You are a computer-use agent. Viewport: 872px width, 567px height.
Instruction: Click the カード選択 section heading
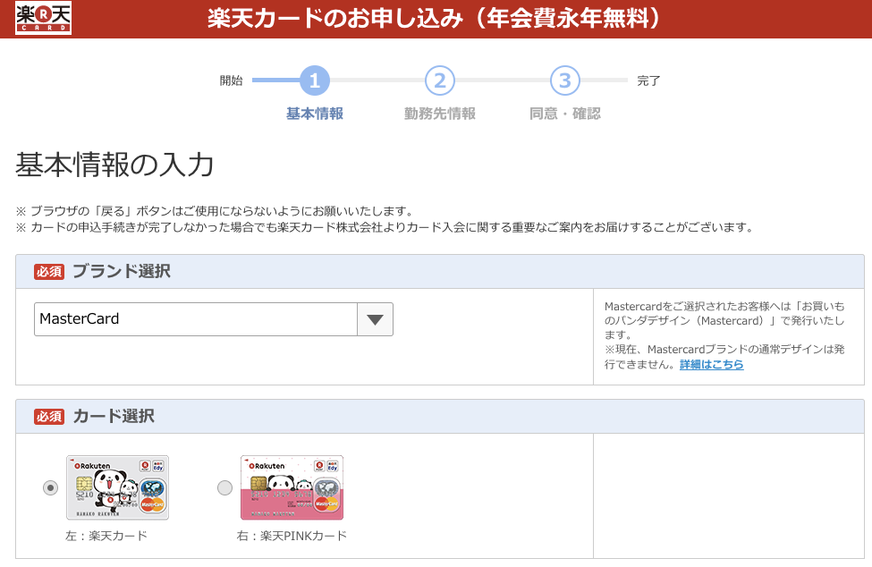(114, 416)
